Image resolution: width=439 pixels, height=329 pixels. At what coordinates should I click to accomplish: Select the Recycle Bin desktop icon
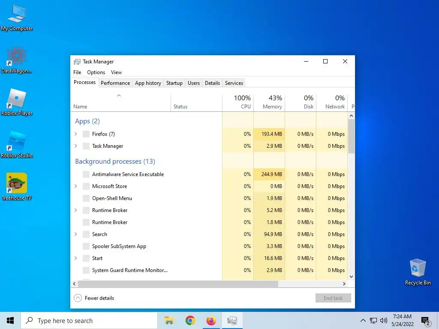point(418,272)
